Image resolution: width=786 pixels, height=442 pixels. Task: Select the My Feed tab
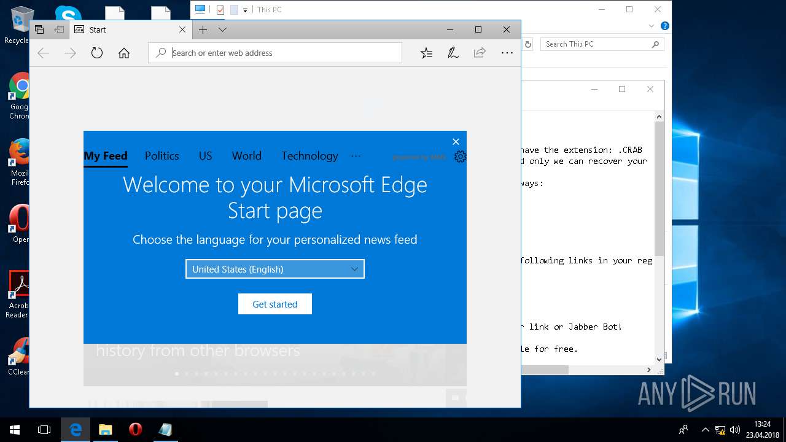[106, 156]
